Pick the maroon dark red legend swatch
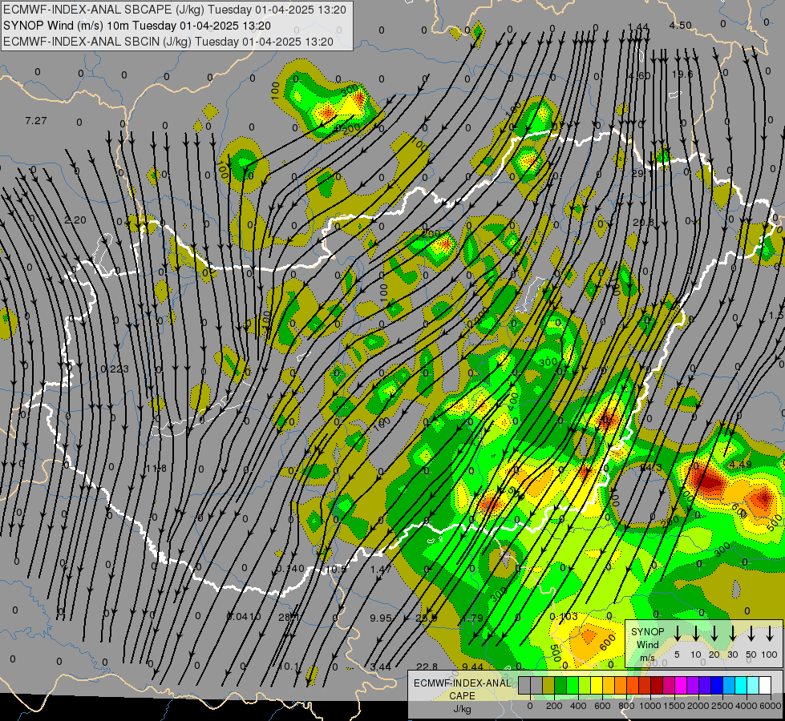The image size is (785, 721). 657,686
